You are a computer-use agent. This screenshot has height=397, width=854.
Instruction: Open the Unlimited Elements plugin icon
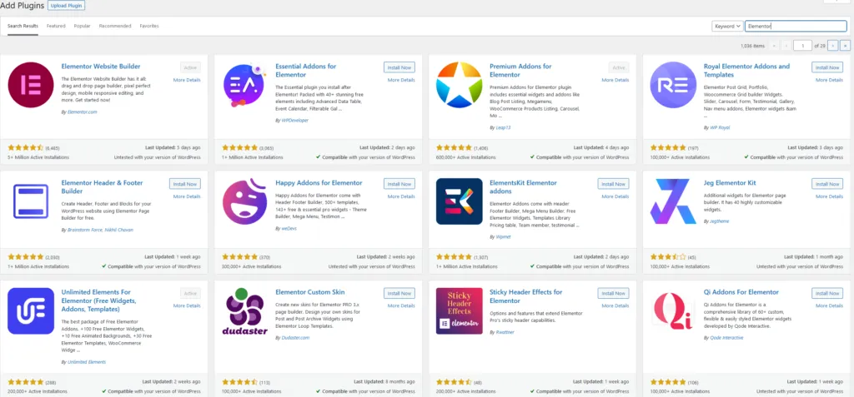tap(31, 311)
